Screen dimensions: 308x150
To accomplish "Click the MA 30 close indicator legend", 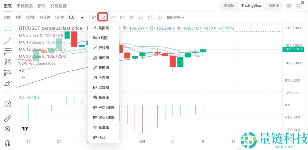I will click(43, 56).
